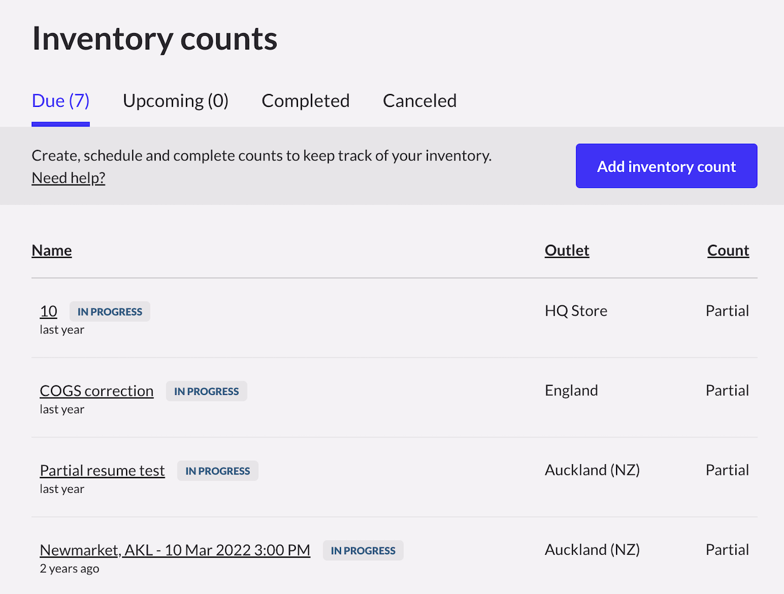Open the Upcoming (0) tab

(175, 101)
